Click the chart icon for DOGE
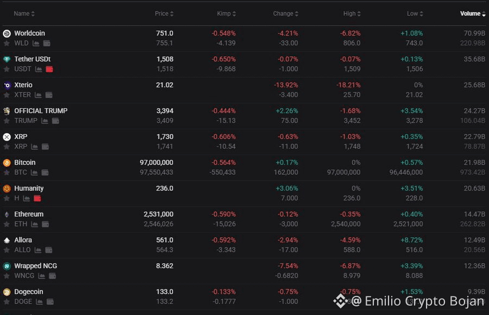Viewport: 489px width, 315px height. click(x=39, y=302)
